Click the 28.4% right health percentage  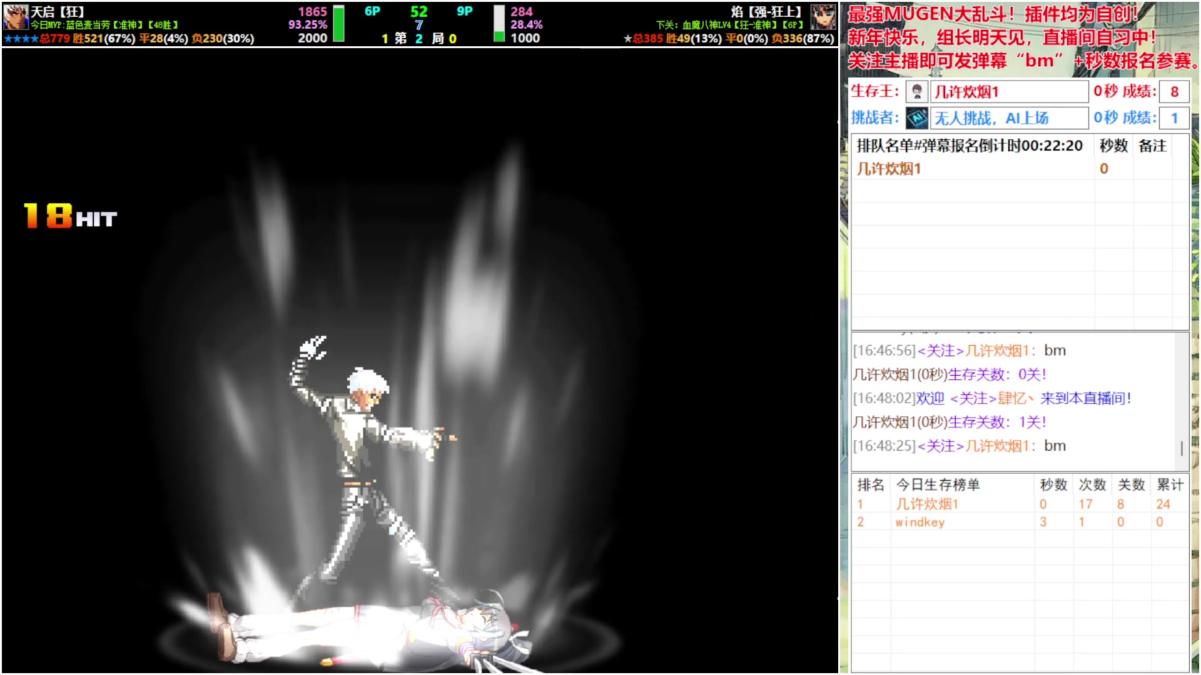click(527, 25)
